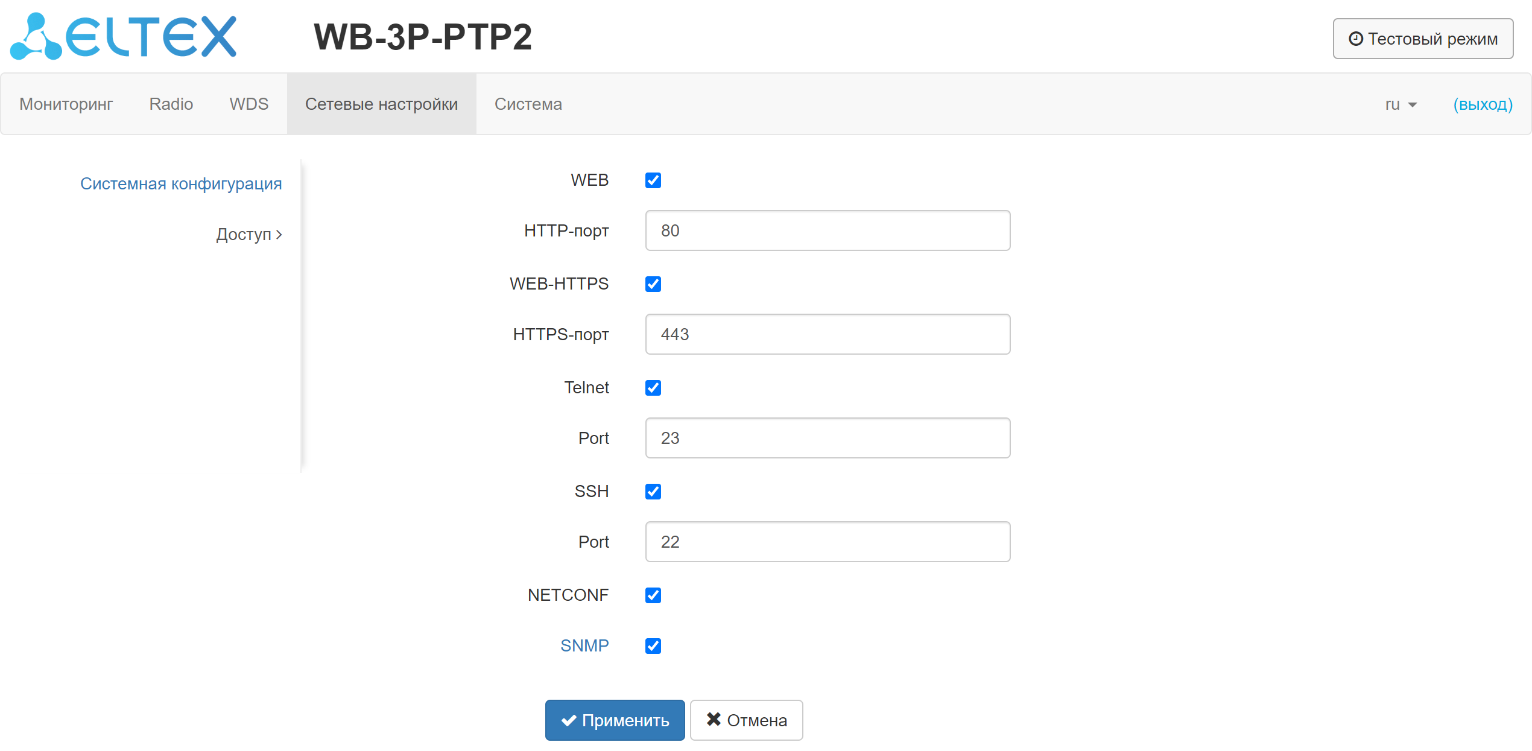Select the Доступ sidebar item
This screenshot has height=751, width=1532.
pos(248,234)
